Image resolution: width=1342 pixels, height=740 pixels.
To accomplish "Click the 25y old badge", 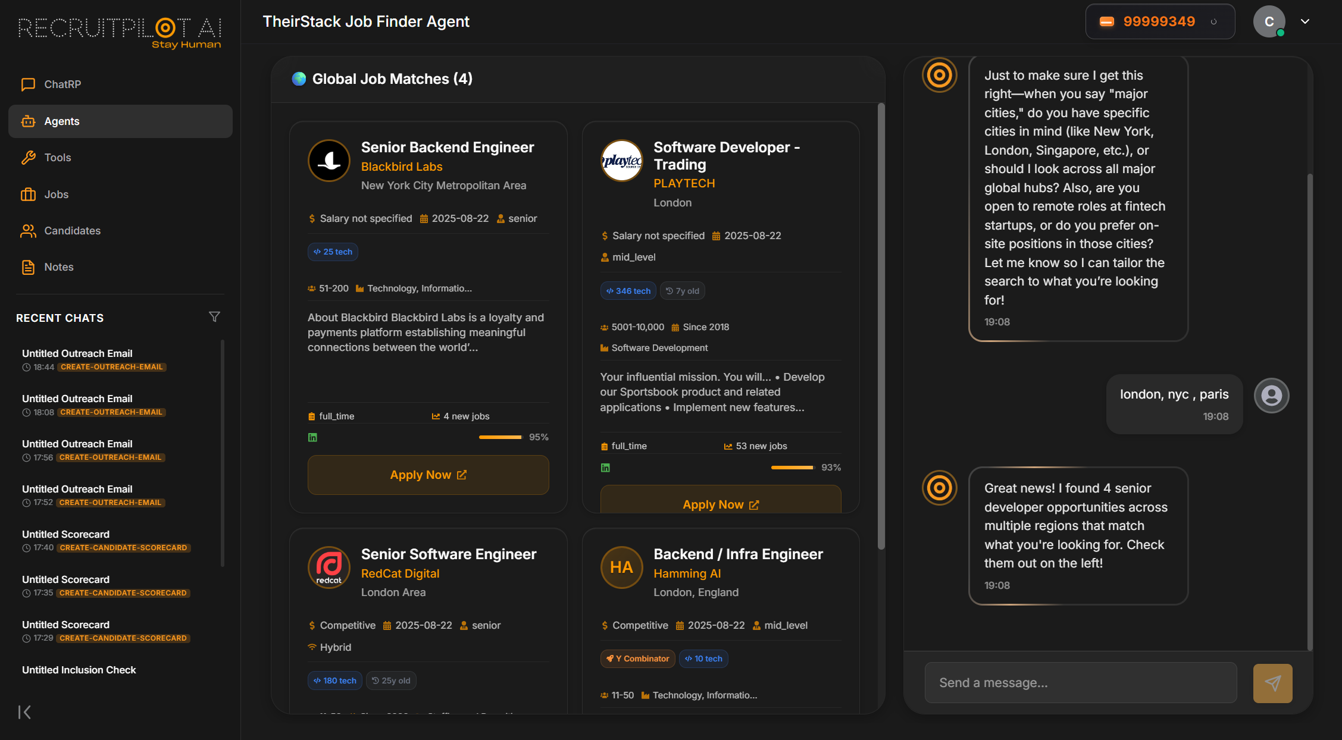I will (x=391, y=681).
